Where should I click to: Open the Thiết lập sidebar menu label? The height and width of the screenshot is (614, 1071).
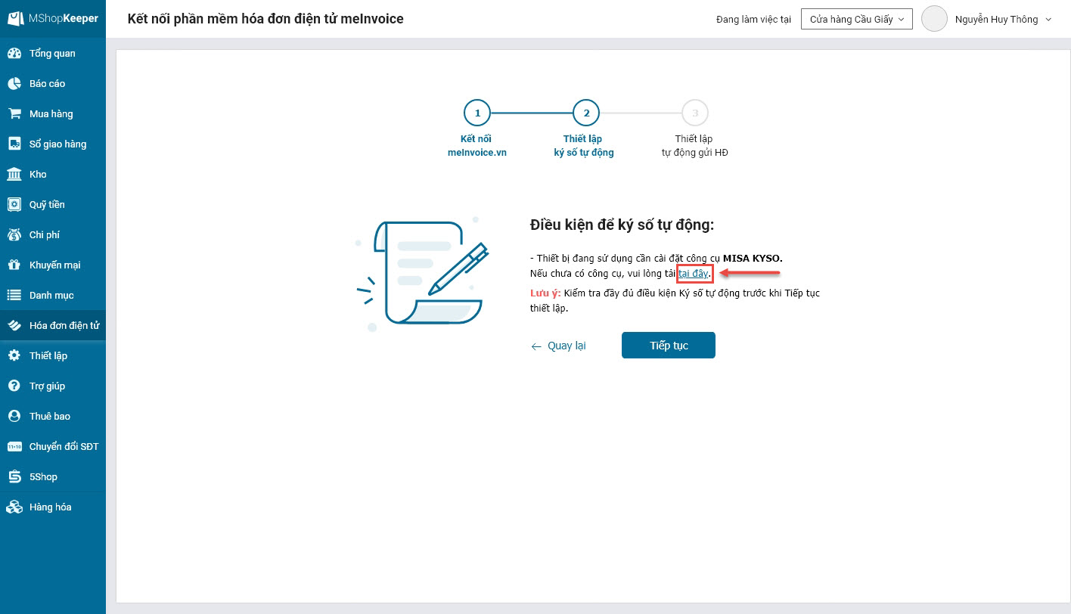[48, 356]
